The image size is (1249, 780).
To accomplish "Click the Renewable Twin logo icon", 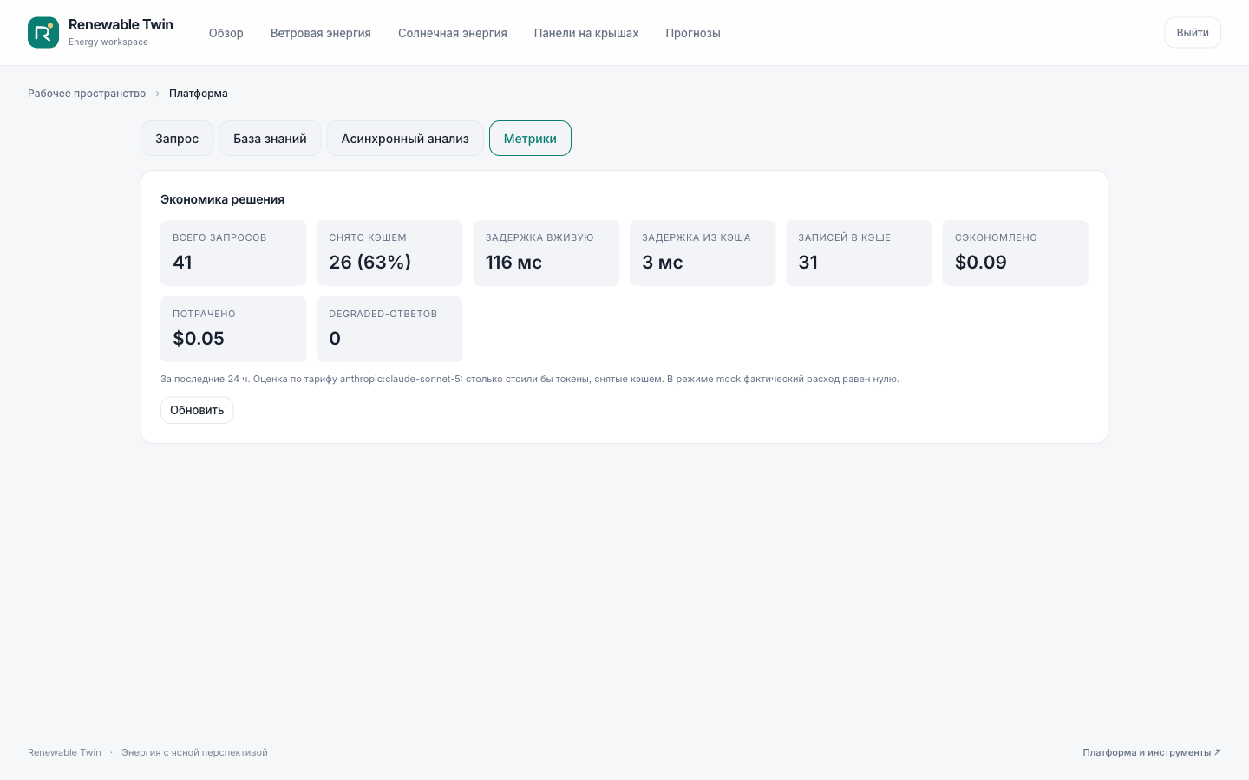I will [x=43, y=32].
